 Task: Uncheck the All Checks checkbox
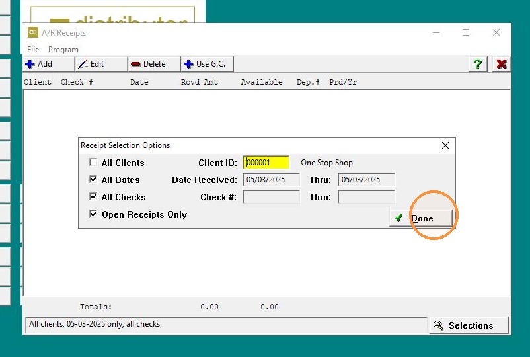click(x=93, y=197)
